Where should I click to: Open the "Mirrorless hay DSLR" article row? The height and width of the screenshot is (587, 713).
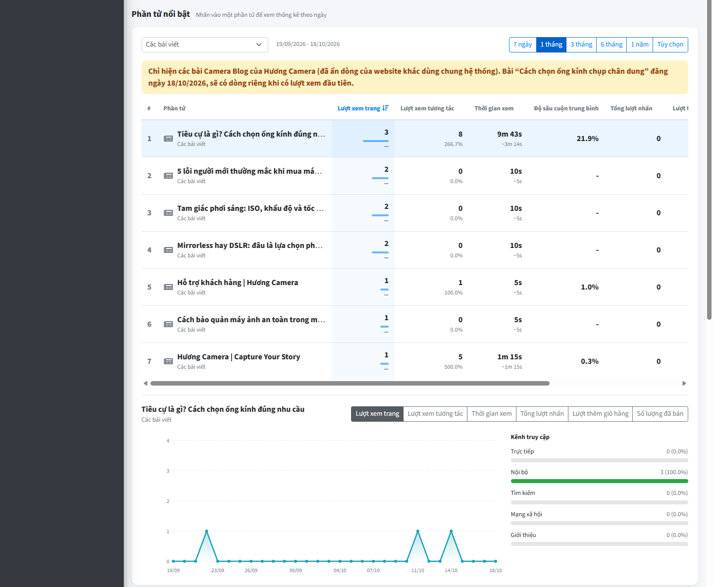415,250
